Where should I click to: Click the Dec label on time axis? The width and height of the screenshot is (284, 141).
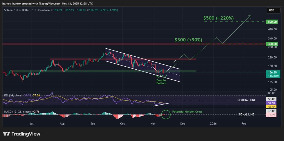coord(182,124)
